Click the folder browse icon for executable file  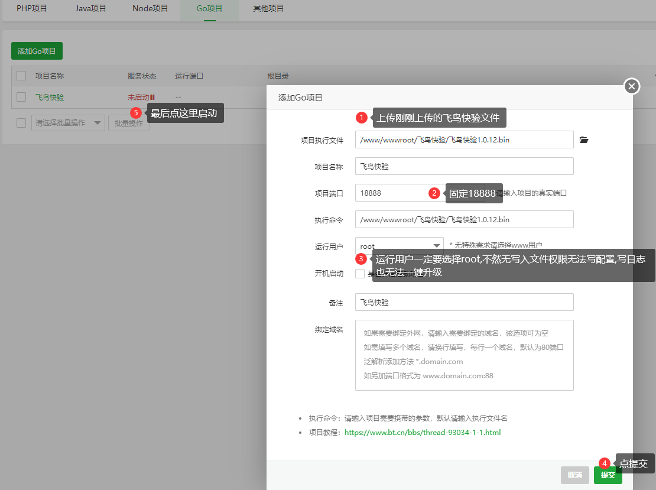[x=584, y=140]
